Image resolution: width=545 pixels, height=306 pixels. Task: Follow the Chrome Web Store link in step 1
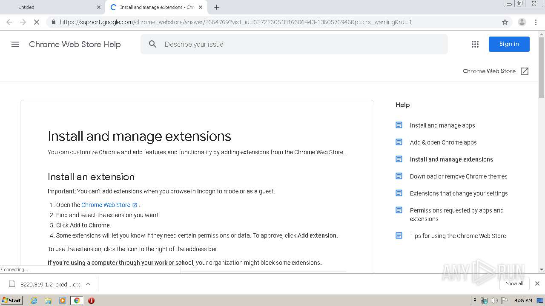106,205
